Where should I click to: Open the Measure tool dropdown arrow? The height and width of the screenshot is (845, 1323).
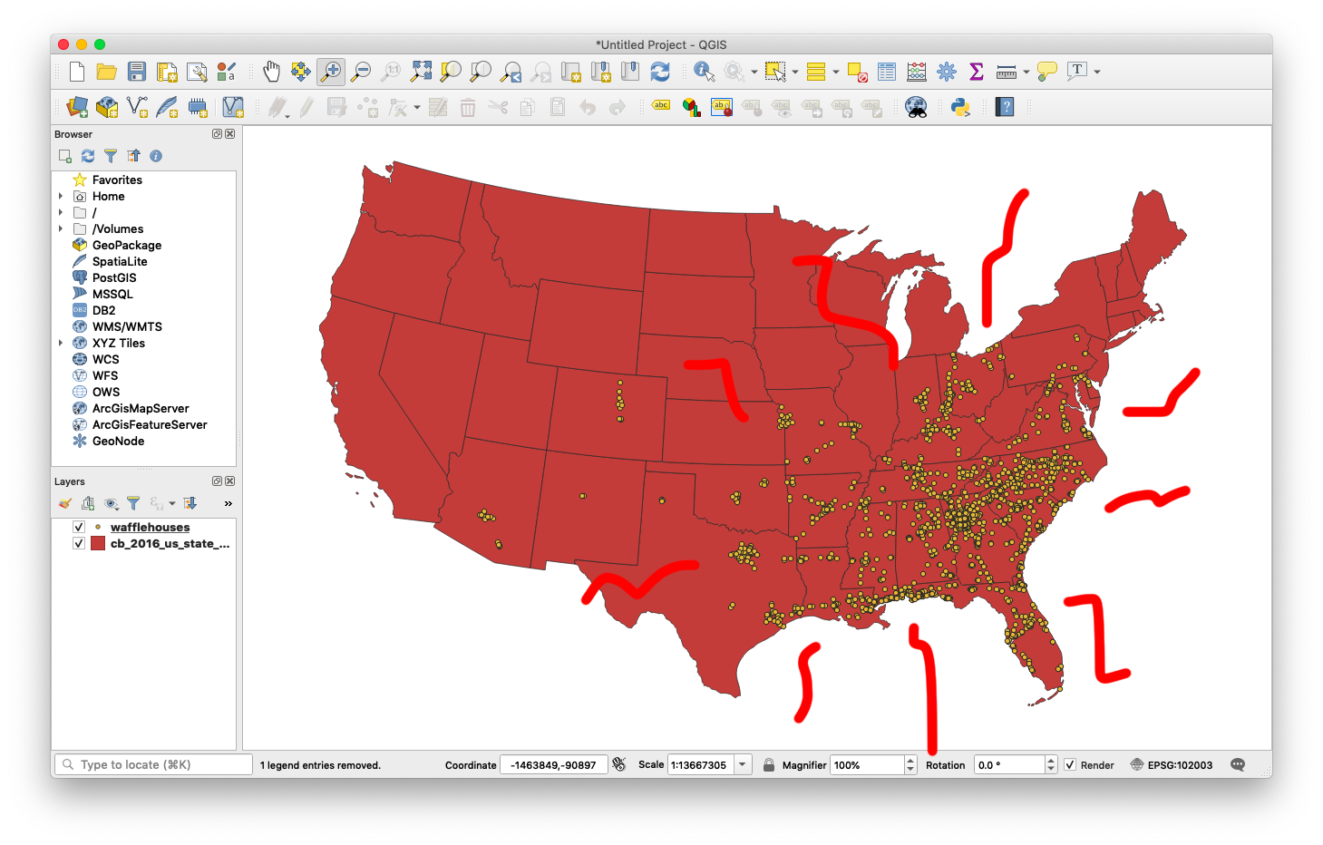coord(1026,72)
